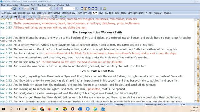Click the purple icon in the top toolbar
The height and width of the screenshot is (112, 200).
[57, 9]
